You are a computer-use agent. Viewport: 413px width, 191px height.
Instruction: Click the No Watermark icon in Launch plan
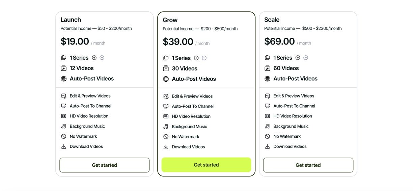click(64, 136)
